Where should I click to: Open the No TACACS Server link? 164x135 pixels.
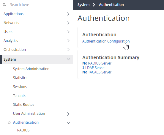click(x=97, y=72)
